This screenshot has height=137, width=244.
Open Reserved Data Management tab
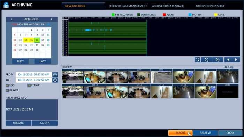pyautogui.click(x=128, y=6)
